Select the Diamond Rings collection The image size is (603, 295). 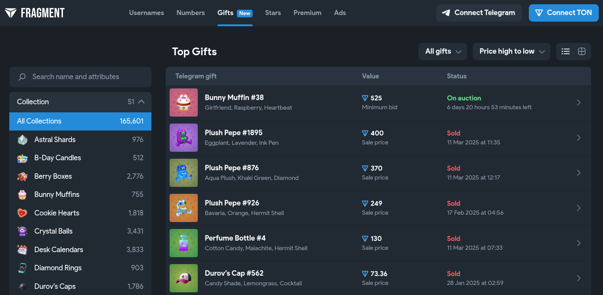(80, 268)
